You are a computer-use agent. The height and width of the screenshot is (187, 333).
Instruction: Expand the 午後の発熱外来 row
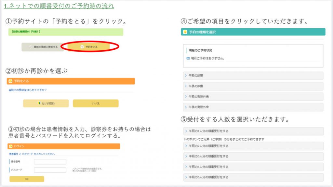pos(253,107)
